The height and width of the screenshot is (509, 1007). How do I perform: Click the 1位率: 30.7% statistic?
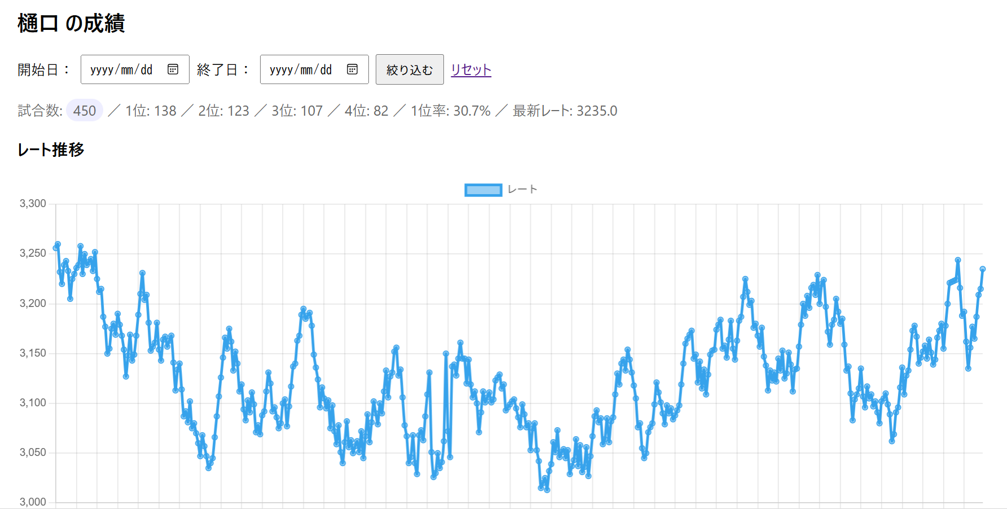450,111
